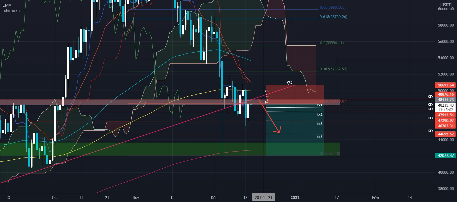Click the Févr label on time axis
Image resolution: width=457 pixels, height=202 pixels.
376,198
